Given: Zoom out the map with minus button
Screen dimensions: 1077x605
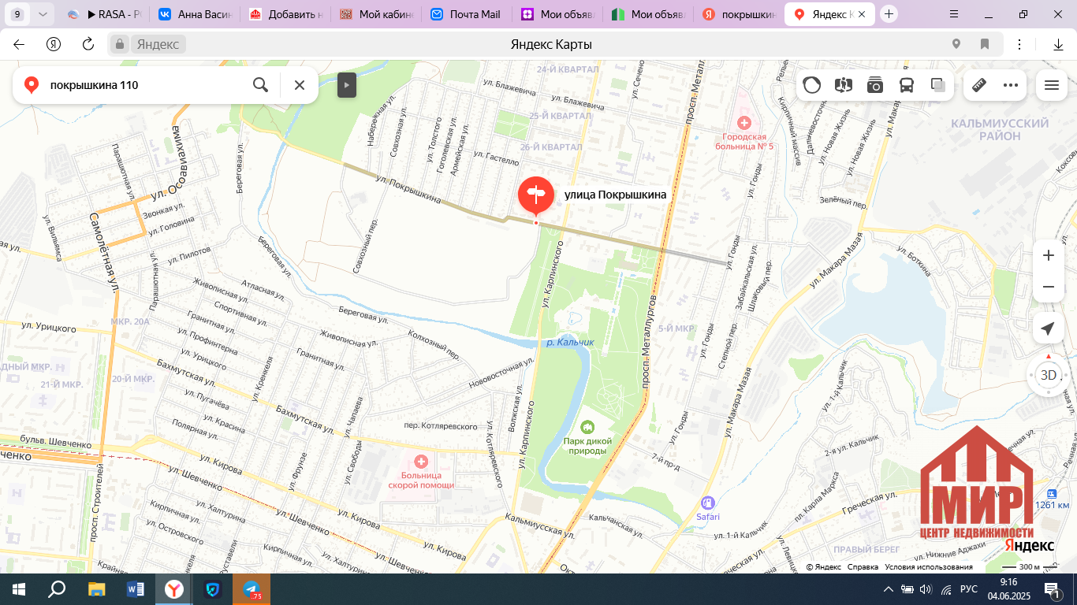Looking at the screenshot, I should click(1049, 287).
